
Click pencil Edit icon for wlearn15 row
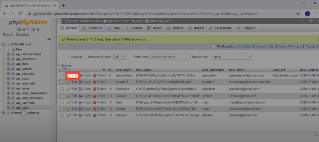tap(69, 82)
